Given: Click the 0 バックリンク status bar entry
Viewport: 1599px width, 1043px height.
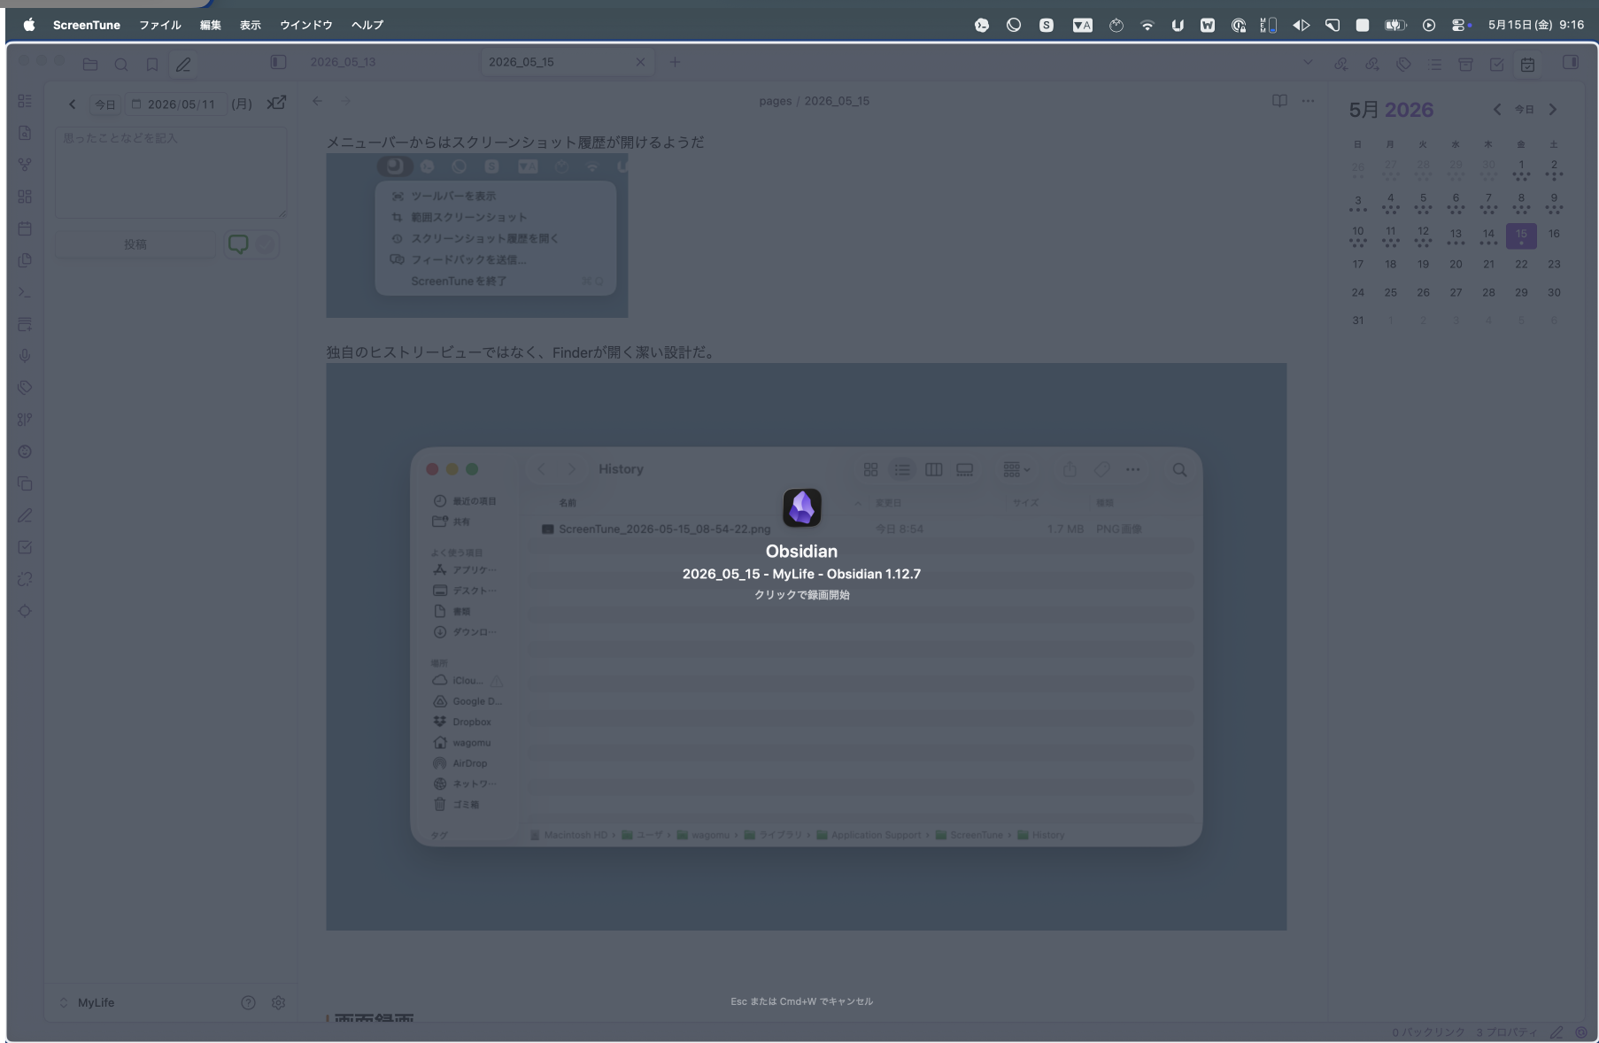Looking at the screenshot, I should click(x=1428, y=1032).
